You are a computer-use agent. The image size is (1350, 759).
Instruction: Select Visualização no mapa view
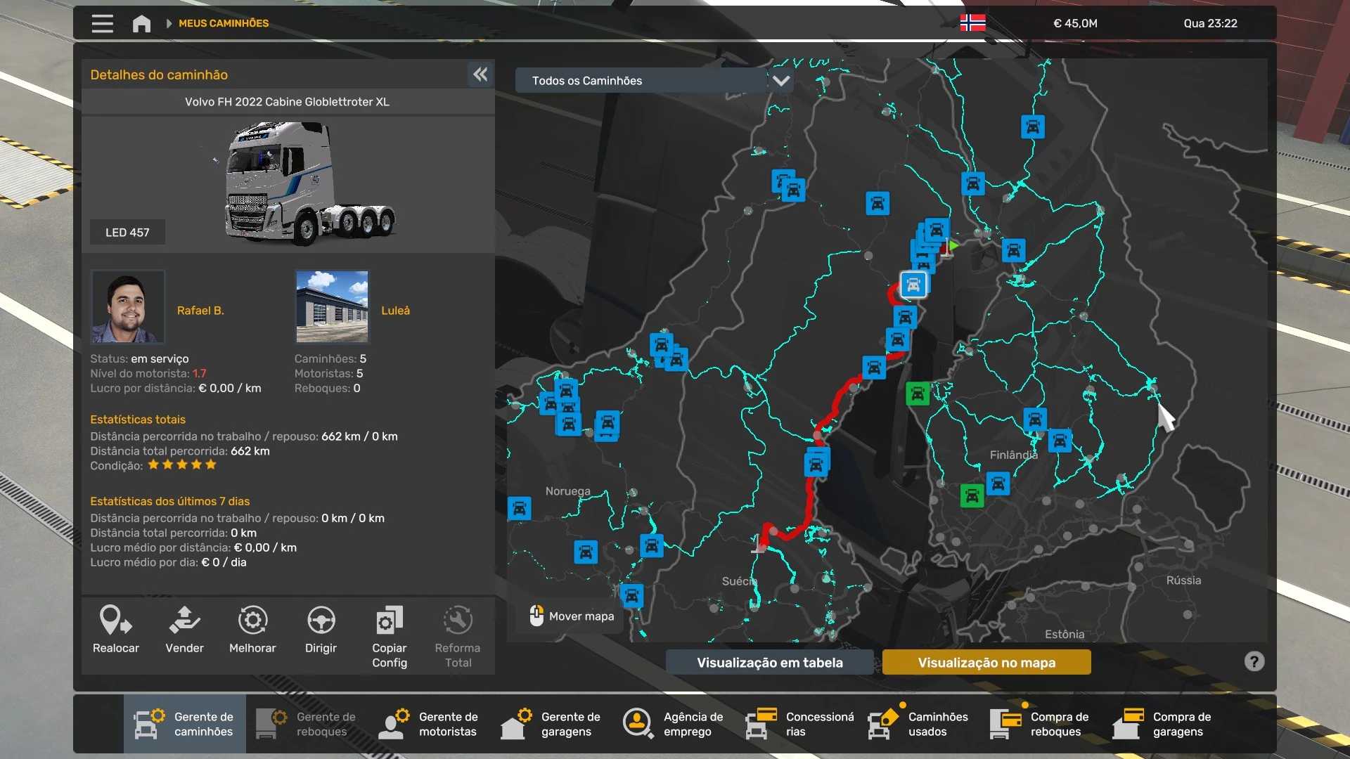(986, 662)
